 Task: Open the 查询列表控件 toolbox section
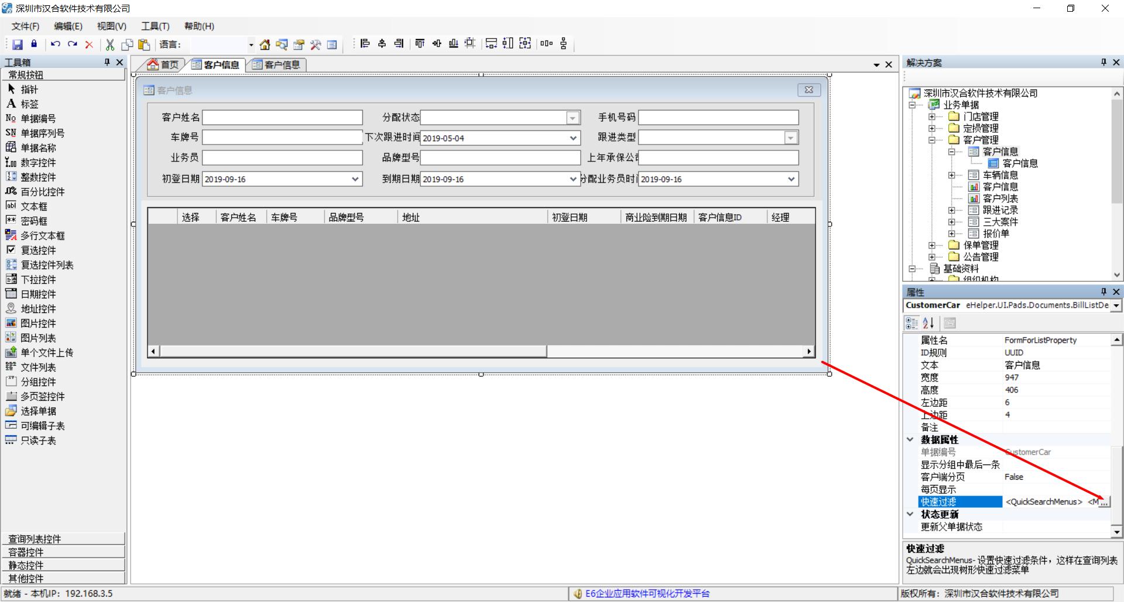pyautogui.click(x=63, y=539)
